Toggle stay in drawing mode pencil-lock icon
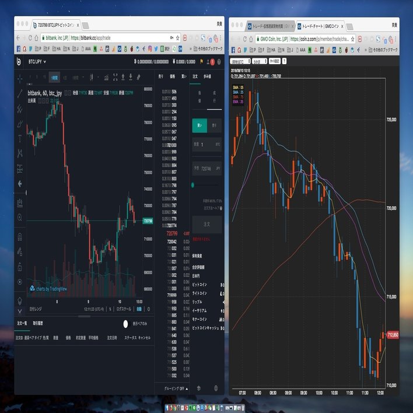 [20, 252]
